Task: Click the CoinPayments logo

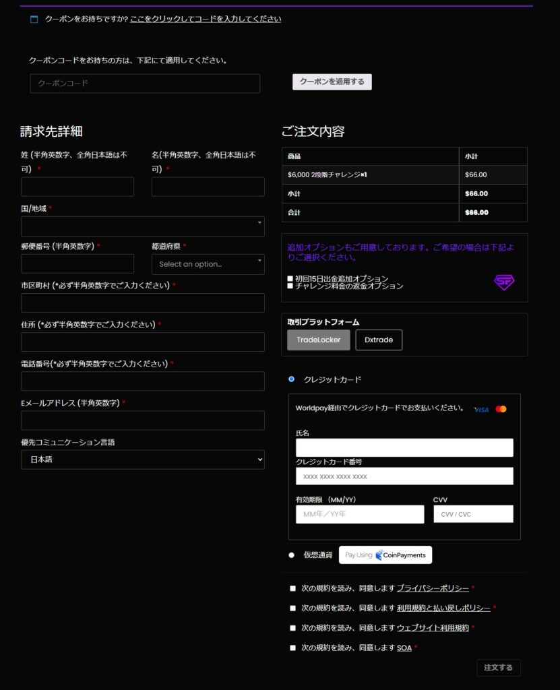Action: click(385, 555)
